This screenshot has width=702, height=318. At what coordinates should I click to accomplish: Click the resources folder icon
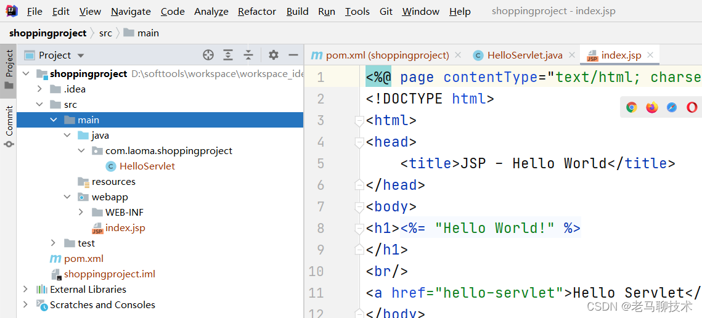tap(83, 181)
